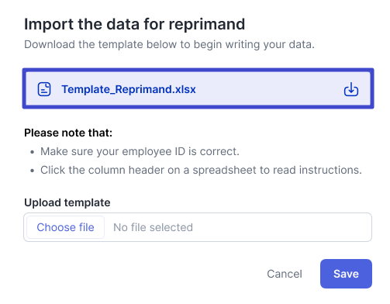Click the employee ID reminder note
Image resolution: width=390 pixels, height=304 pixels.
pyautogui.click(x=140, y=151)
